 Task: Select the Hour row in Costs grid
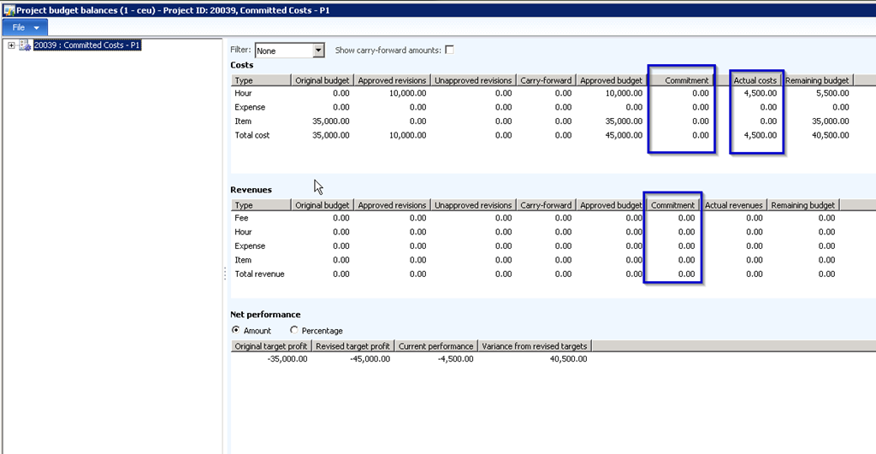click(244, 93)
